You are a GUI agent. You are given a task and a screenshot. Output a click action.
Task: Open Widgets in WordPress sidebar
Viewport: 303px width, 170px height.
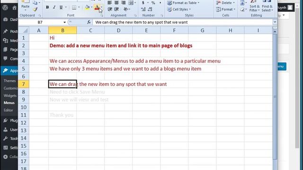click(10, 95)
